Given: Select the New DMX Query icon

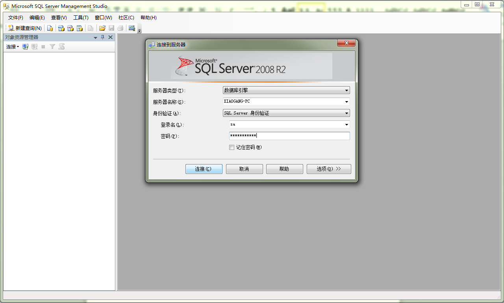Looking at the screenshot, I should coord(70,28).
